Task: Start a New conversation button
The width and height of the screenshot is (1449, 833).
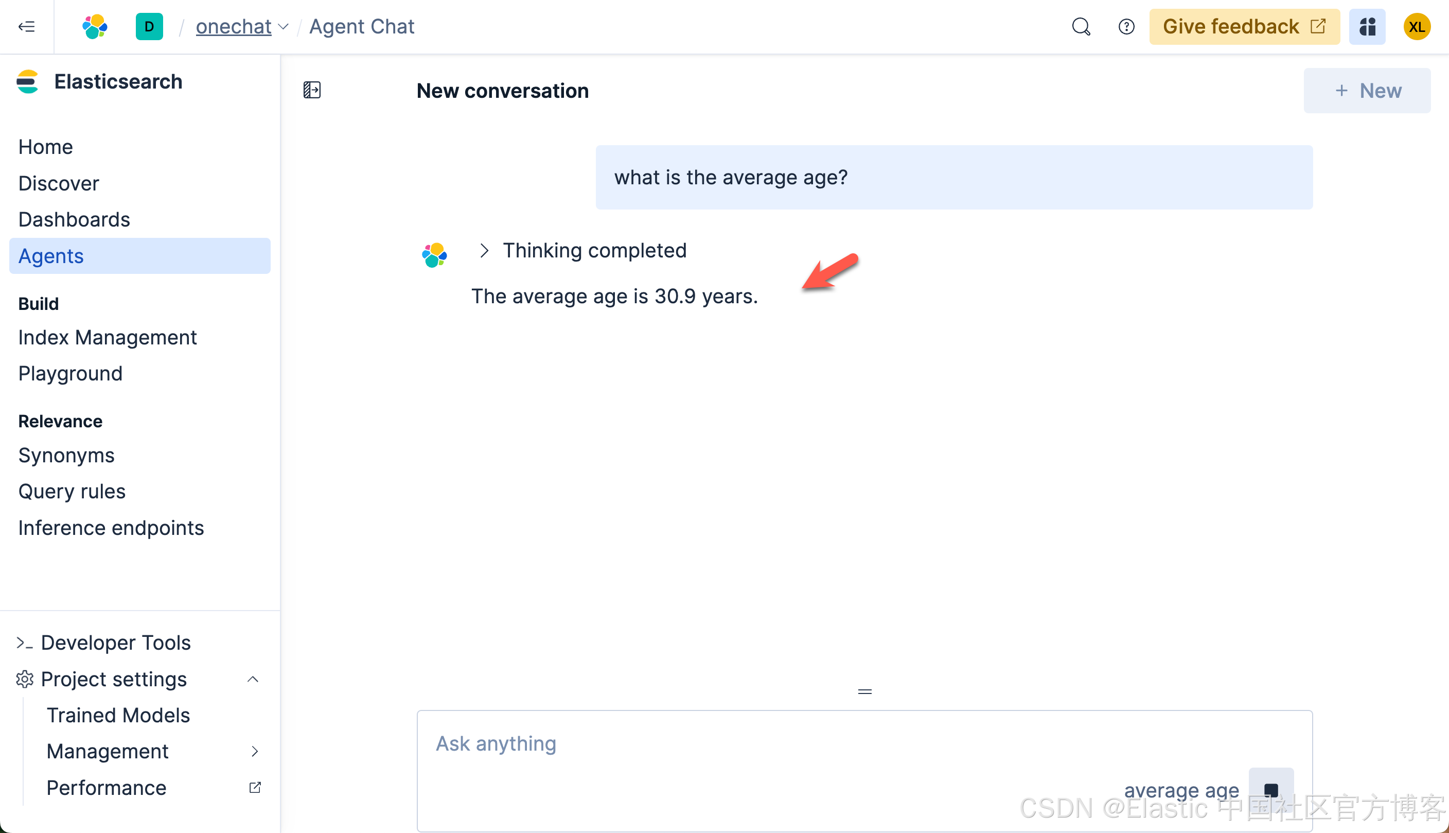Action: 1367,91
